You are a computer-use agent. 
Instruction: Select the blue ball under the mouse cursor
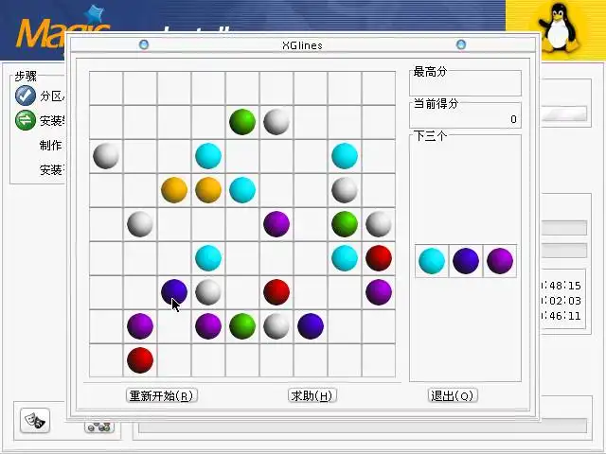coord(174,292)
